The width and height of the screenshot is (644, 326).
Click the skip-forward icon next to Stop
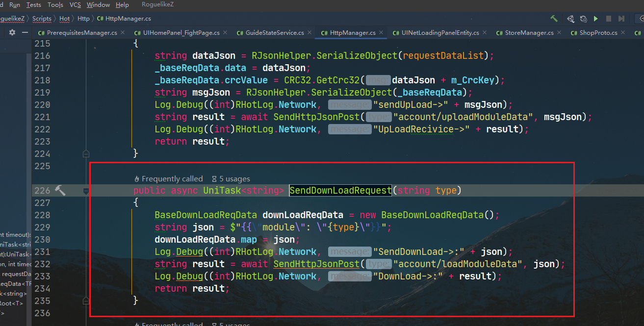click(x=621, y=19)
